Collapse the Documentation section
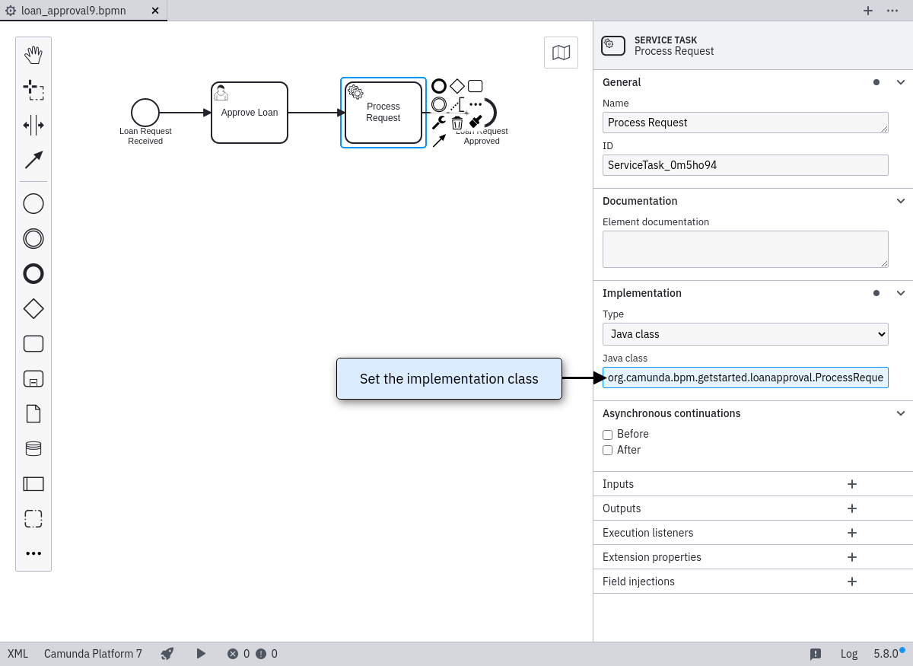The width and height of the screenshot is (913, 666). tap(901, 201)
